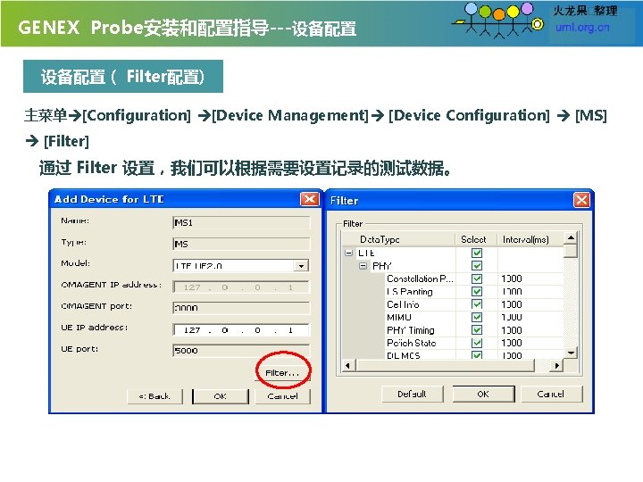643x482 pixels.
Task: Click the Cell Info interval value cell
Action: click(x=530, y=304)
